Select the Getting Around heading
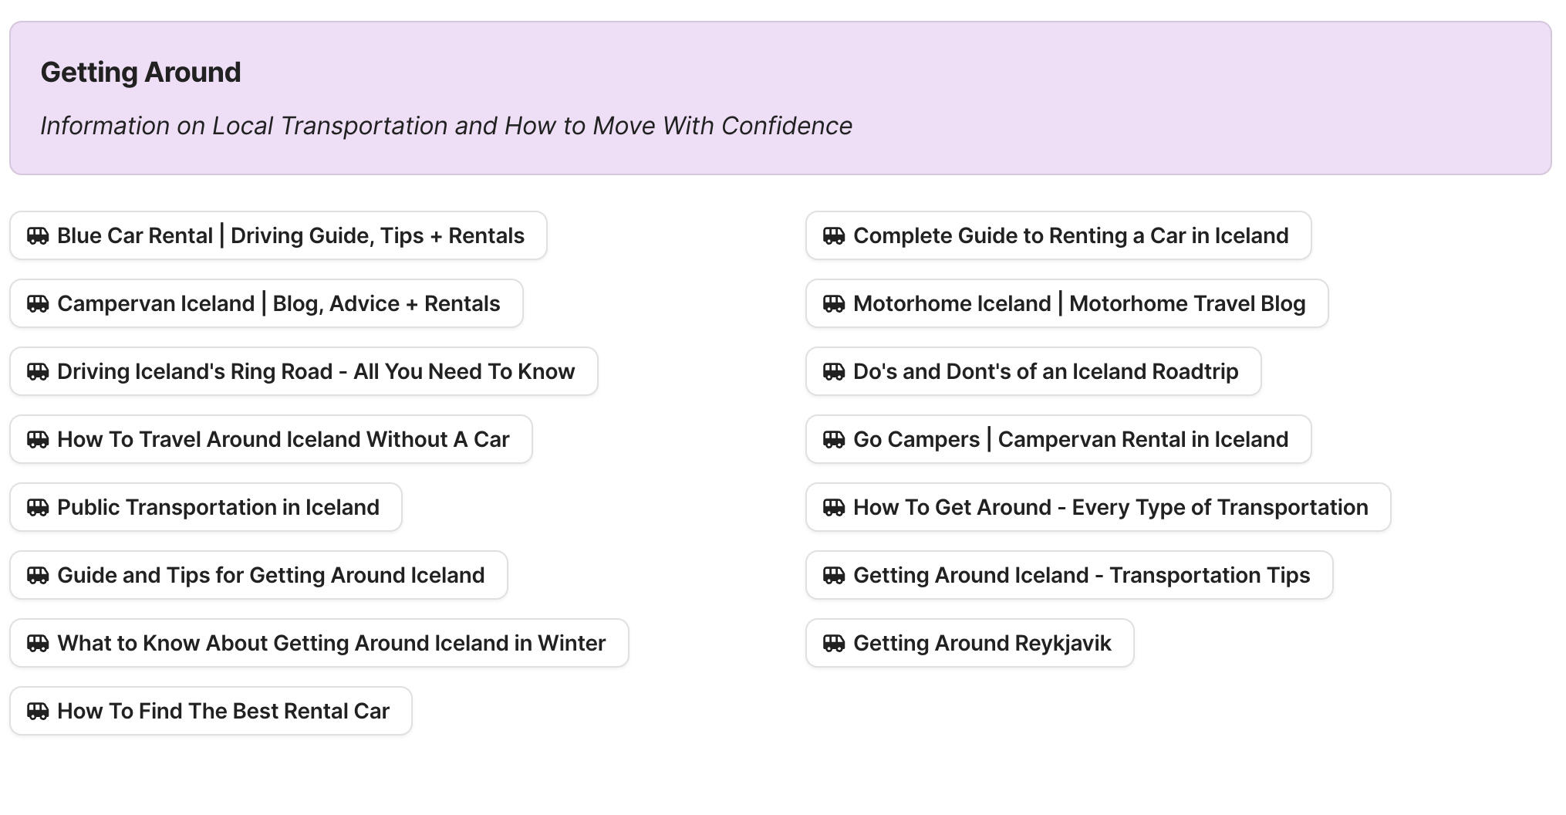 tap(140, 72)
